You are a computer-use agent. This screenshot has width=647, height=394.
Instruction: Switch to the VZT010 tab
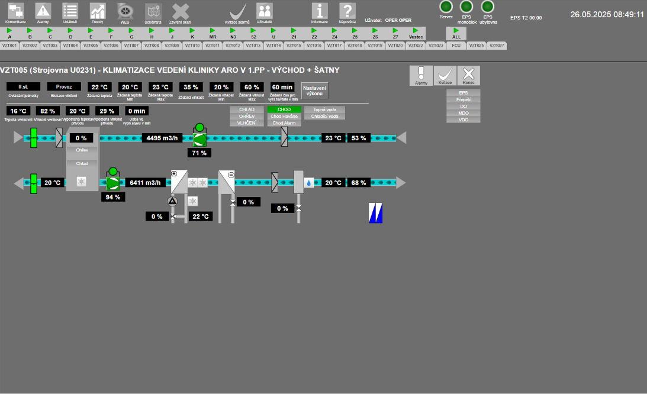pyautogui.click(x=192, y=46)
